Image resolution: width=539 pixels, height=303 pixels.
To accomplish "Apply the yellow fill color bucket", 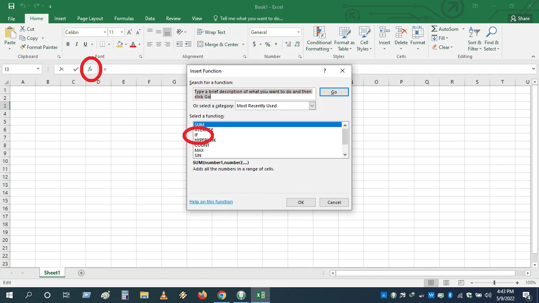I will pos(120,45).
